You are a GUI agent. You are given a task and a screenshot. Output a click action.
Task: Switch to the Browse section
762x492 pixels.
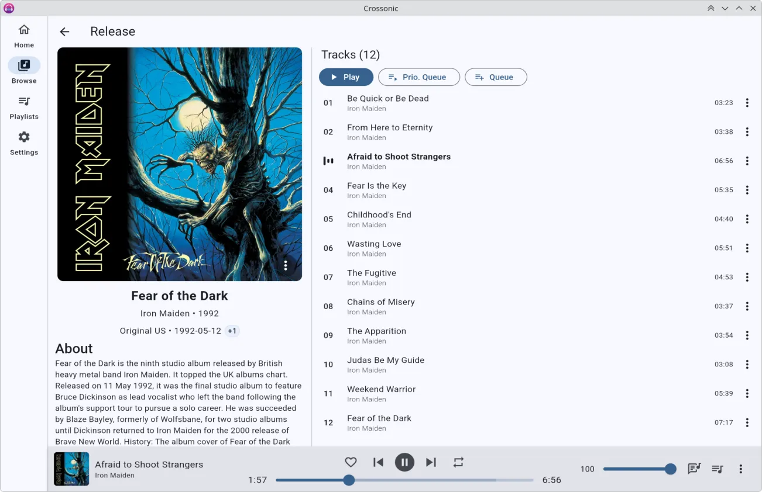click(x=24, y=71)
